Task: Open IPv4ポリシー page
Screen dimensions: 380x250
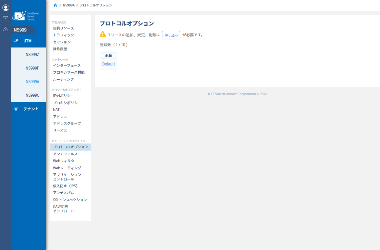Action: tap(63, 96)
